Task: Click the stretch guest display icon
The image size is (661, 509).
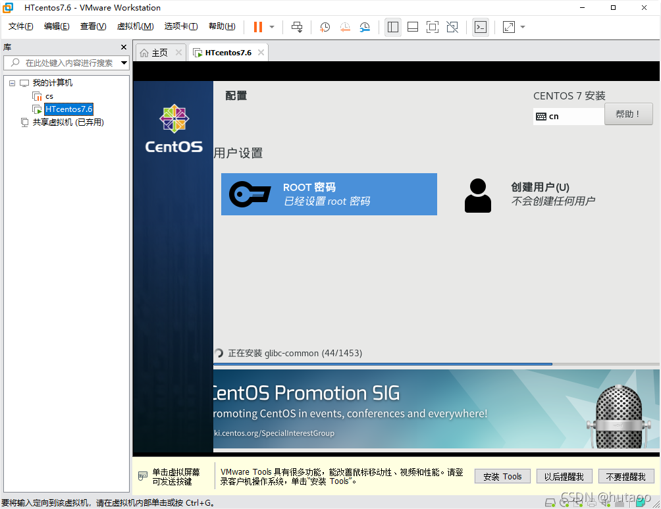Action: (x=509, y=27)
